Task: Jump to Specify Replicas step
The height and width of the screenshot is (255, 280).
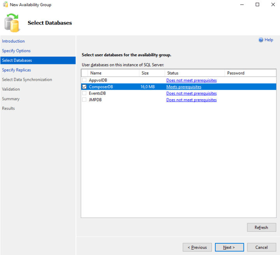Action: coord(16,70)
